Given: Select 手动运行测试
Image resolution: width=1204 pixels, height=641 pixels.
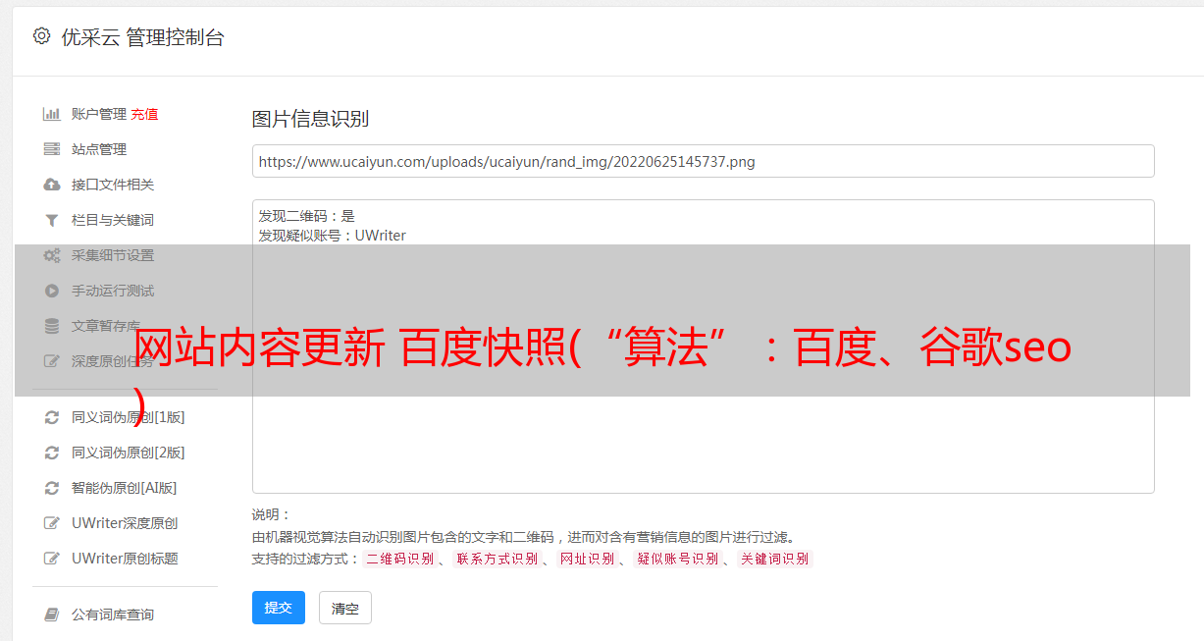Looking at the screenshot, I should [113, 291].
